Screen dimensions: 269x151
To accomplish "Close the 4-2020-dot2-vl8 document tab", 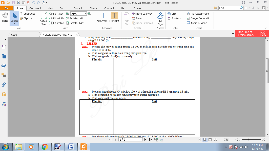I will 77,35.
